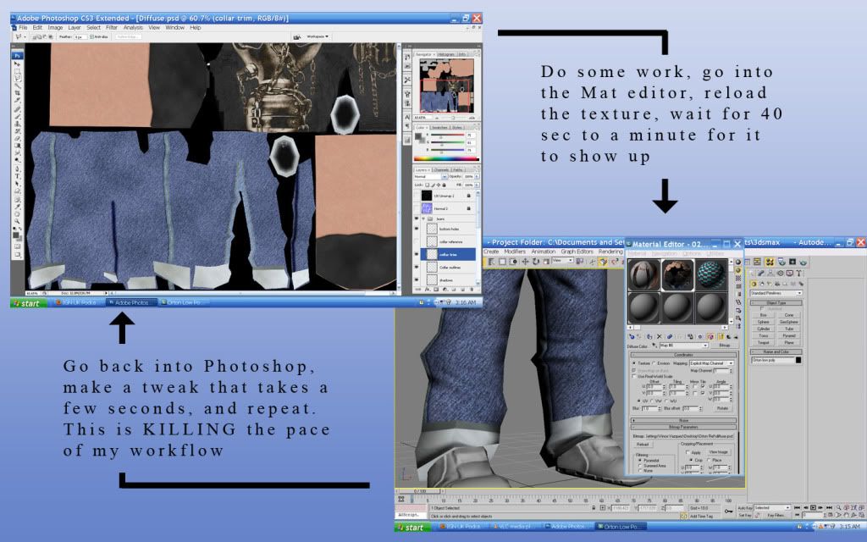Image resolution: width=867 pixels, height=542 pixels.
Task: Open the Motion tab in 3ds Max command panel
Action: point(780,273)
